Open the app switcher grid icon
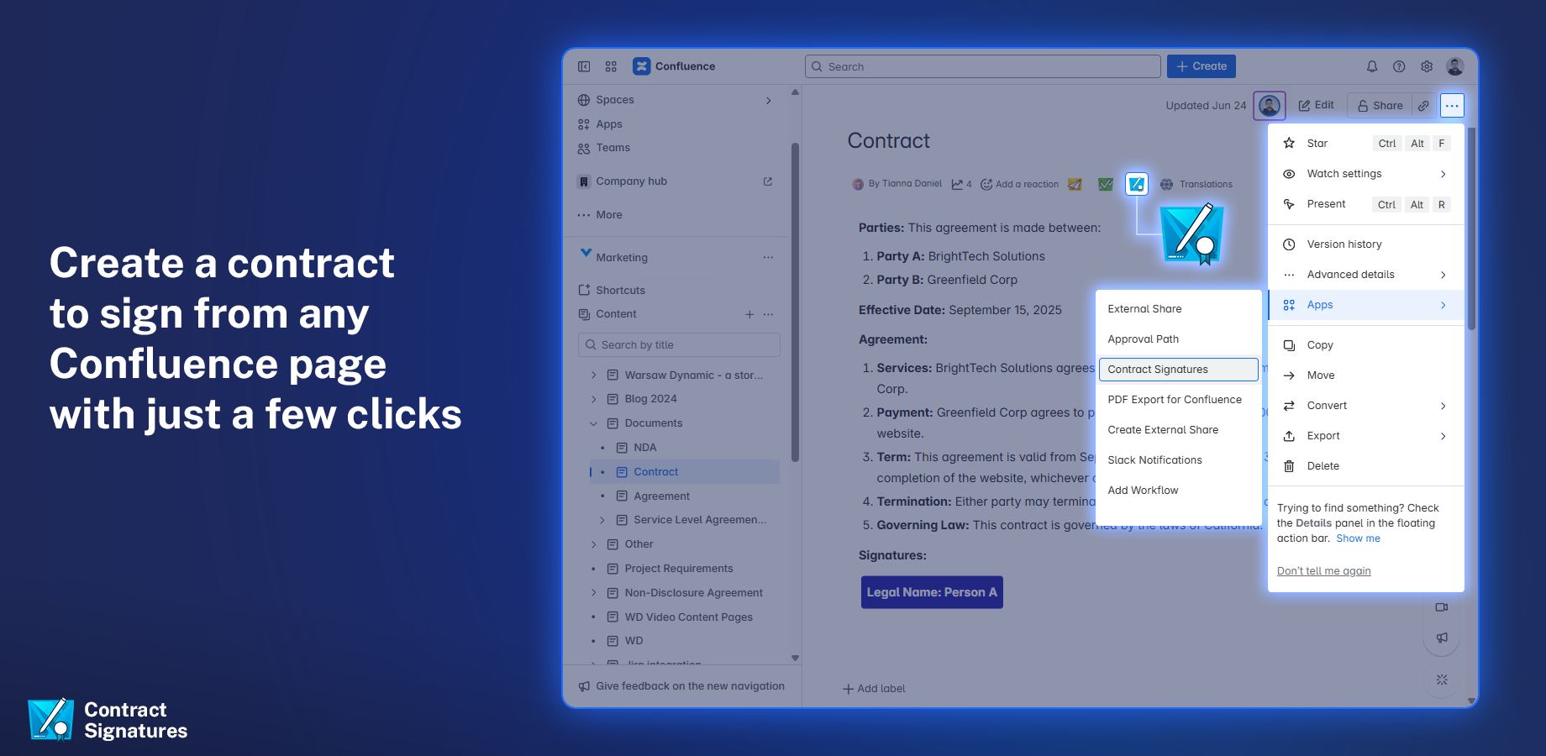Viewport: 1546px width, 756px height. point(611,66)
